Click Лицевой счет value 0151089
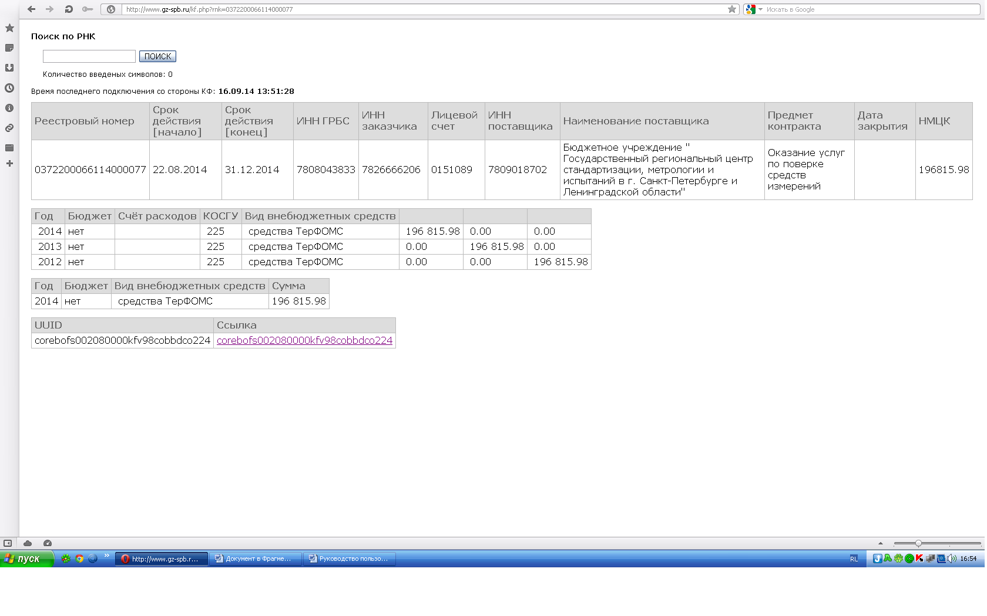Image resolution: width=987 pixels, height=616 pixels. pos(452,170)
